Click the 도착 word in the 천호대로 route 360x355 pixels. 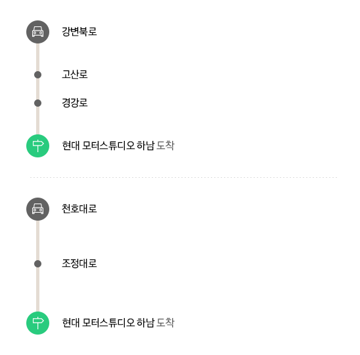(x=166, y=323)
